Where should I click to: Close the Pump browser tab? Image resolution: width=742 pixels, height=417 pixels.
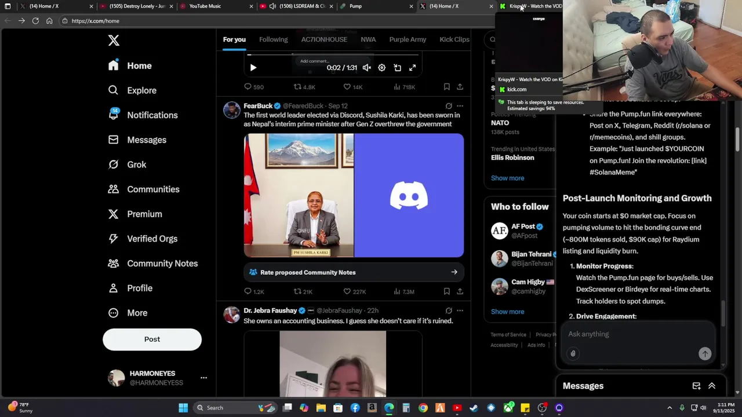tap(411, 6)
